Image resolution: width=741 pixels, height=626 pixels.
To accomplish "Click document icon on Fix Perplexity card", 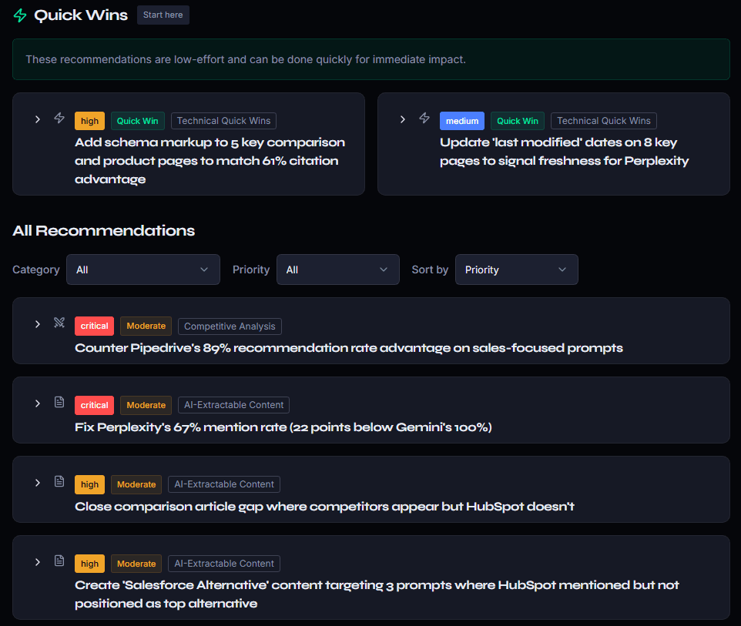I will pyautogui.click(x=59, y=402).
